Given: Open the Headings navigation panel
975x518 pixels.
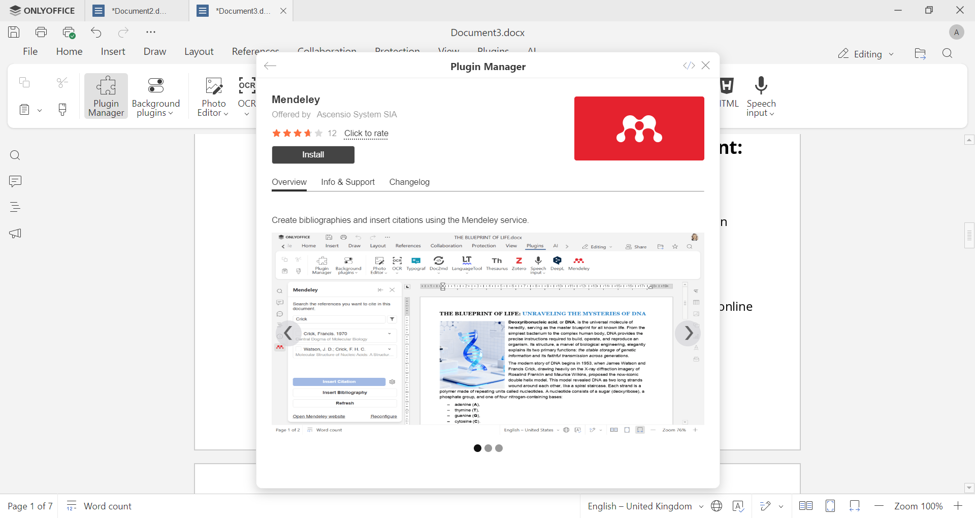Looking at the screenshot, I should [x=15, y=207].
